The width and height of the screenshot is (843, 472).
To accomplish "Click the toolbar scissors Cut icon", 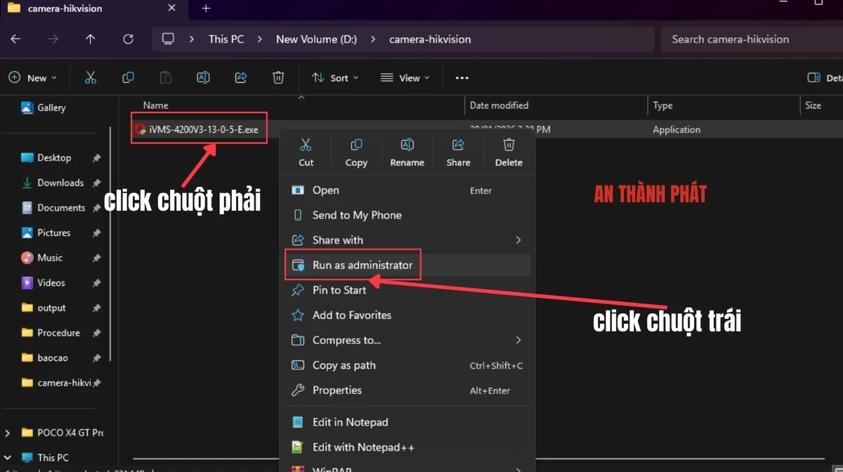I will pos(91,78).
